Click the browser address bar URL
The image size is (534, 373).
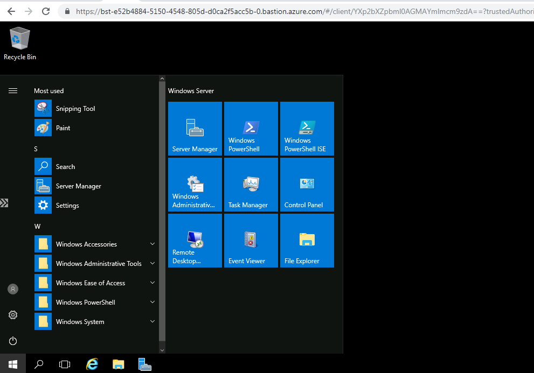coord(216,11)
